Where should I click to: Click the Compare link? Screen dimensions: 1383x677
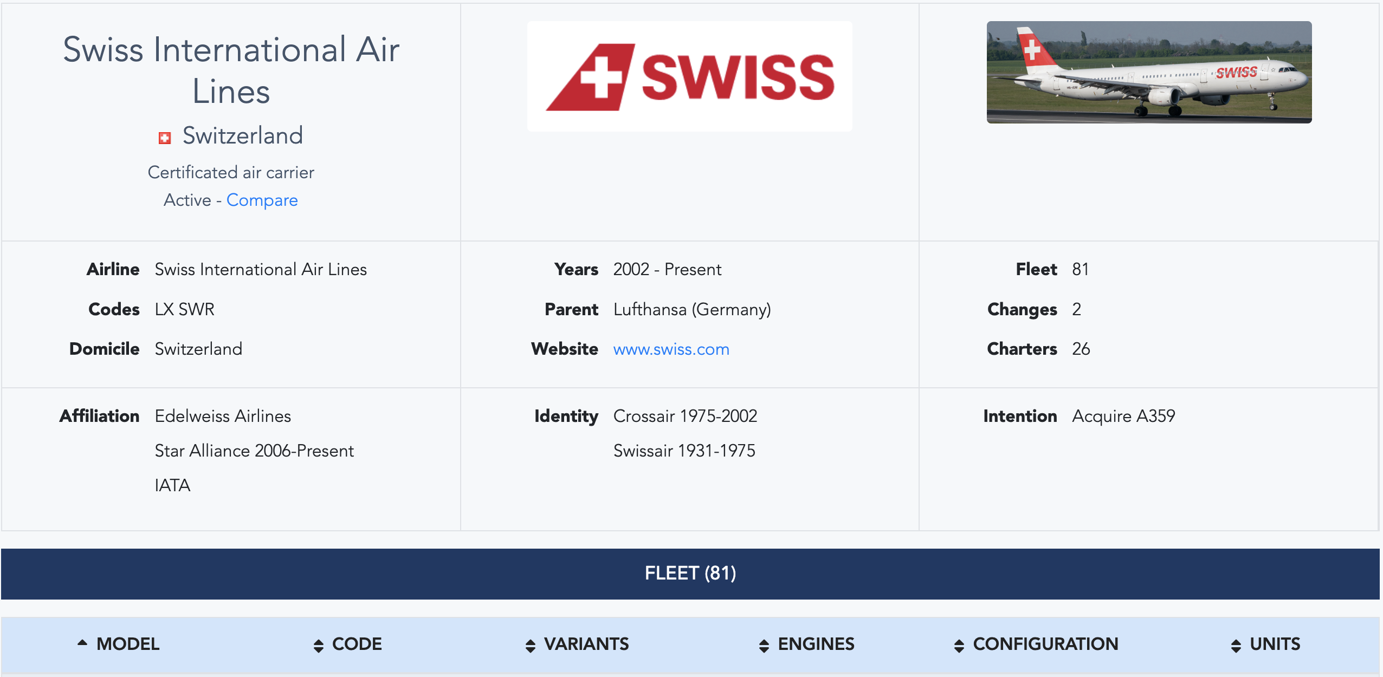click(x=262, y=200)
